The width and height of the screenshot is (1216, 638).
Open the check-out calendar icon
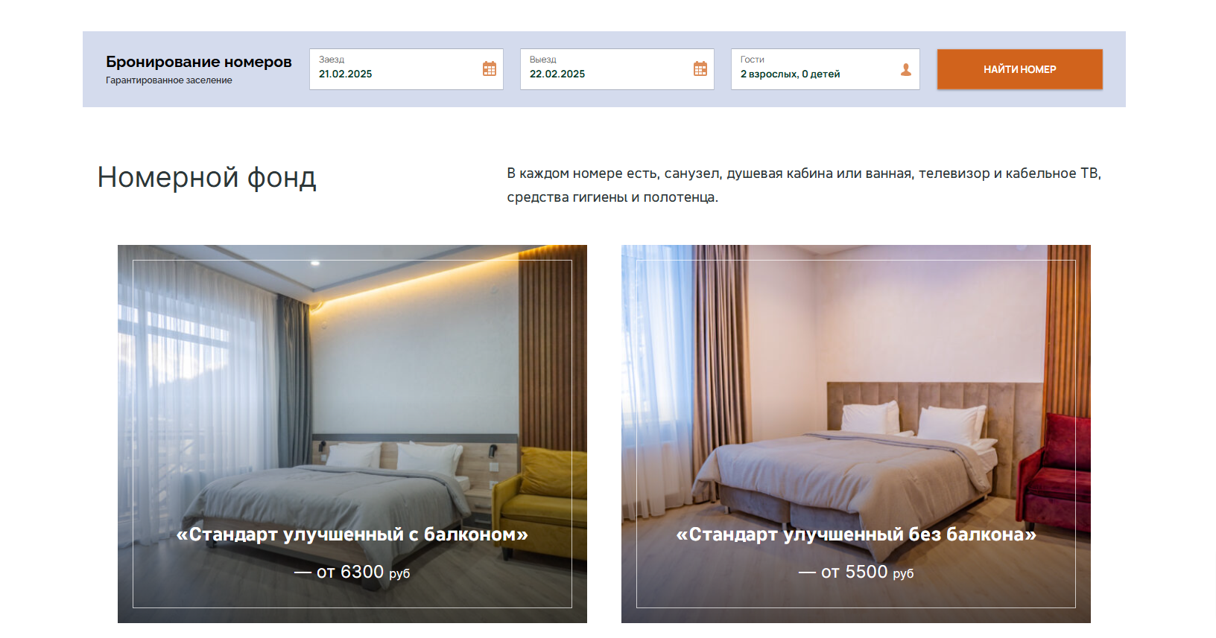coord(700,69)
